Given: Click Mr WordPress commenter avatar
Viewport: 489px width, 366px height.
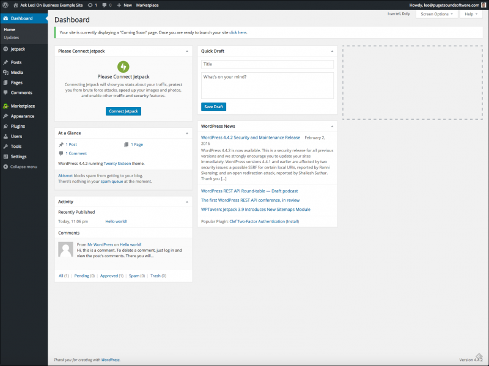Looking at the screenshot, I should (65, 249).
